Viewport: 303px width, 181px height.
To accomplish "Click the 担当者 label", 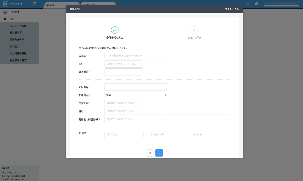I will 83,133.
